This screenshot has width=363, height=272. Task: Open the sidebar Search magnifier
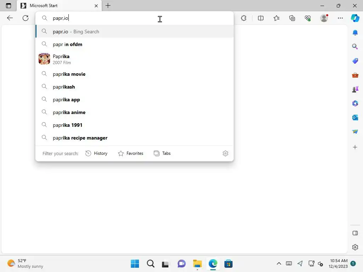(x=355, y=47)
